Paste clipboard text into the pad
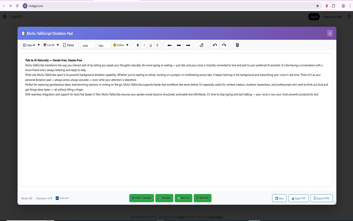353x221 pixels. point(68,45)
